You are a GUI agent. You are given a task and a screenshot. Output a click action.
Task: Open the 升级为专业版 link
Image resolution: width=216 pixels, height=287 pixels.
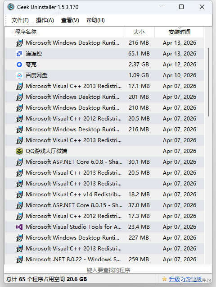pyautogui.click(x=185, y=279)
